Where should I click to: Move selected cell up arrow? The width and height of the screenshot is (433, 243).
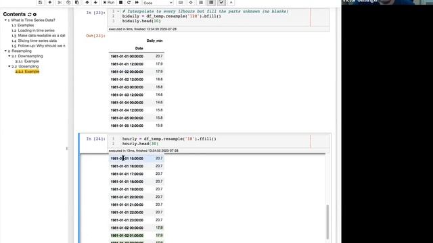pos(87,3)
